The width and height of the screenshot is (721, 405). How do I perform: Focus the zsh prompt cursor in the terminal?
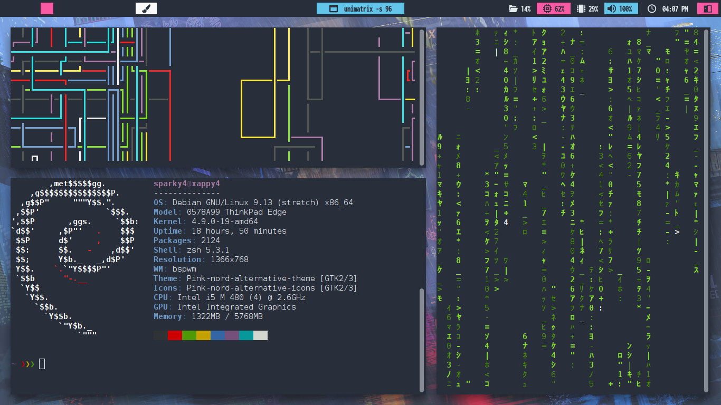pyautogui.click(x=42, y=364)
